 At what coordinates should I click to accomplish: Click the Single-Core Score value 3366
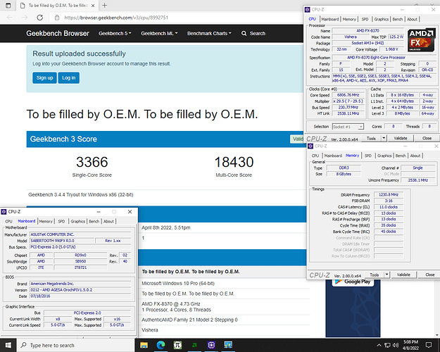[x=92, y=162]
